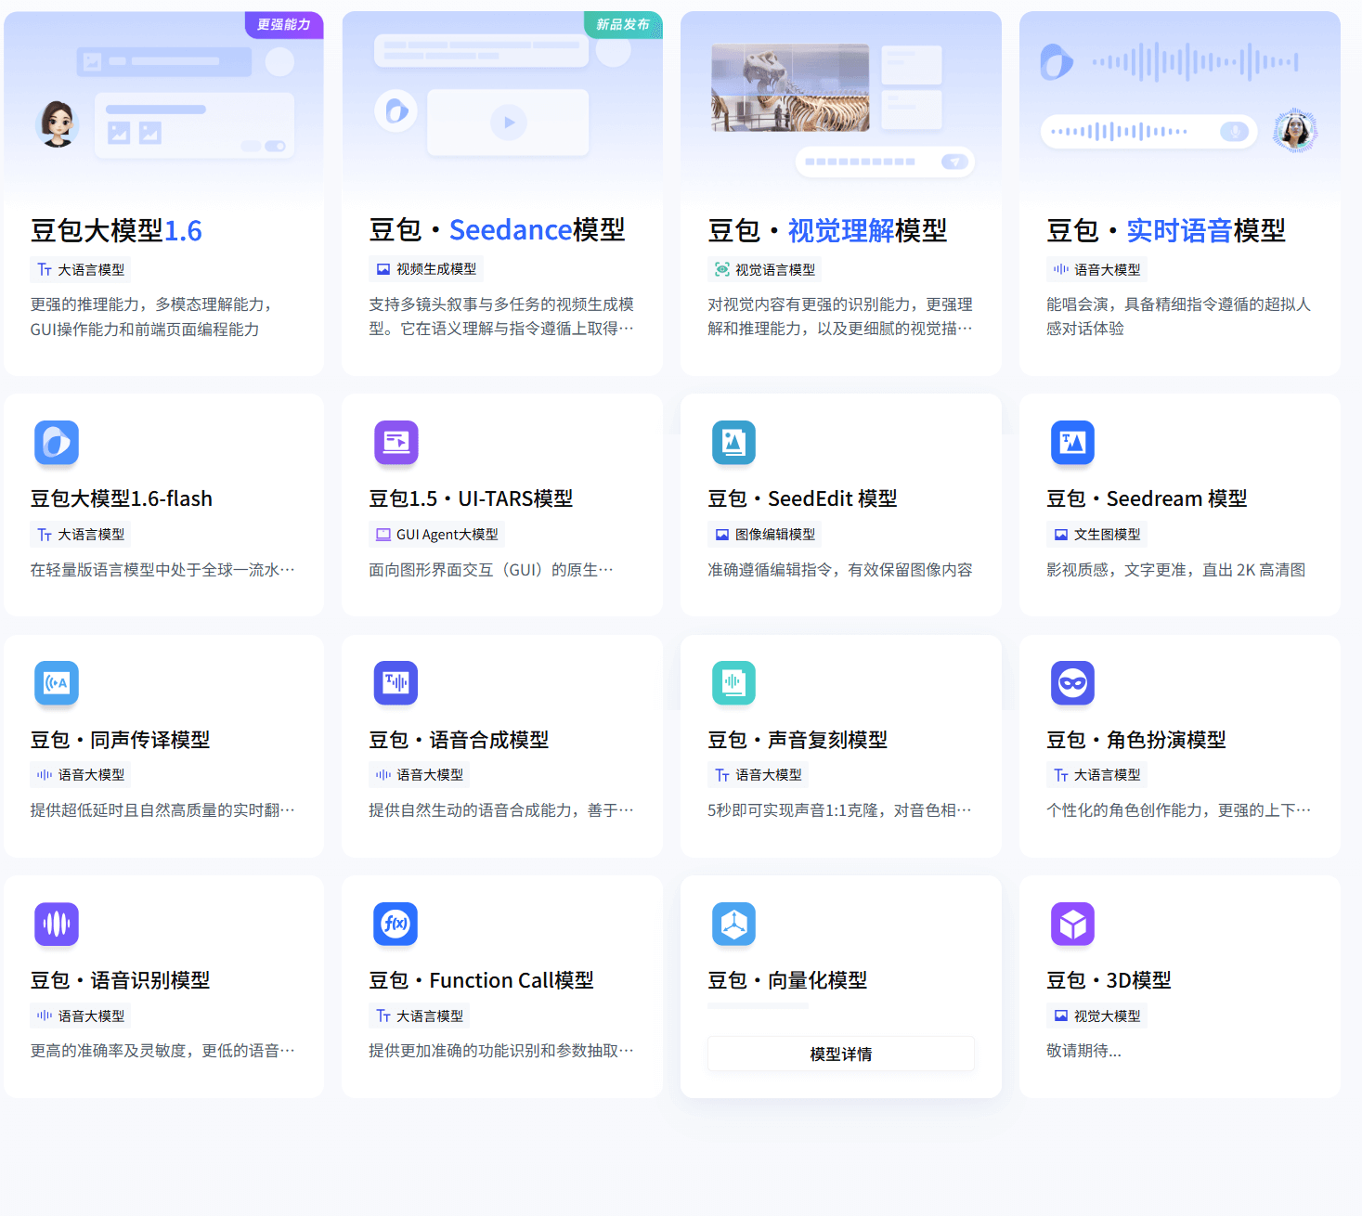1362x1216 pixels.
Task: Click the 语音合成模型 icon
Action: pos(396,683)
